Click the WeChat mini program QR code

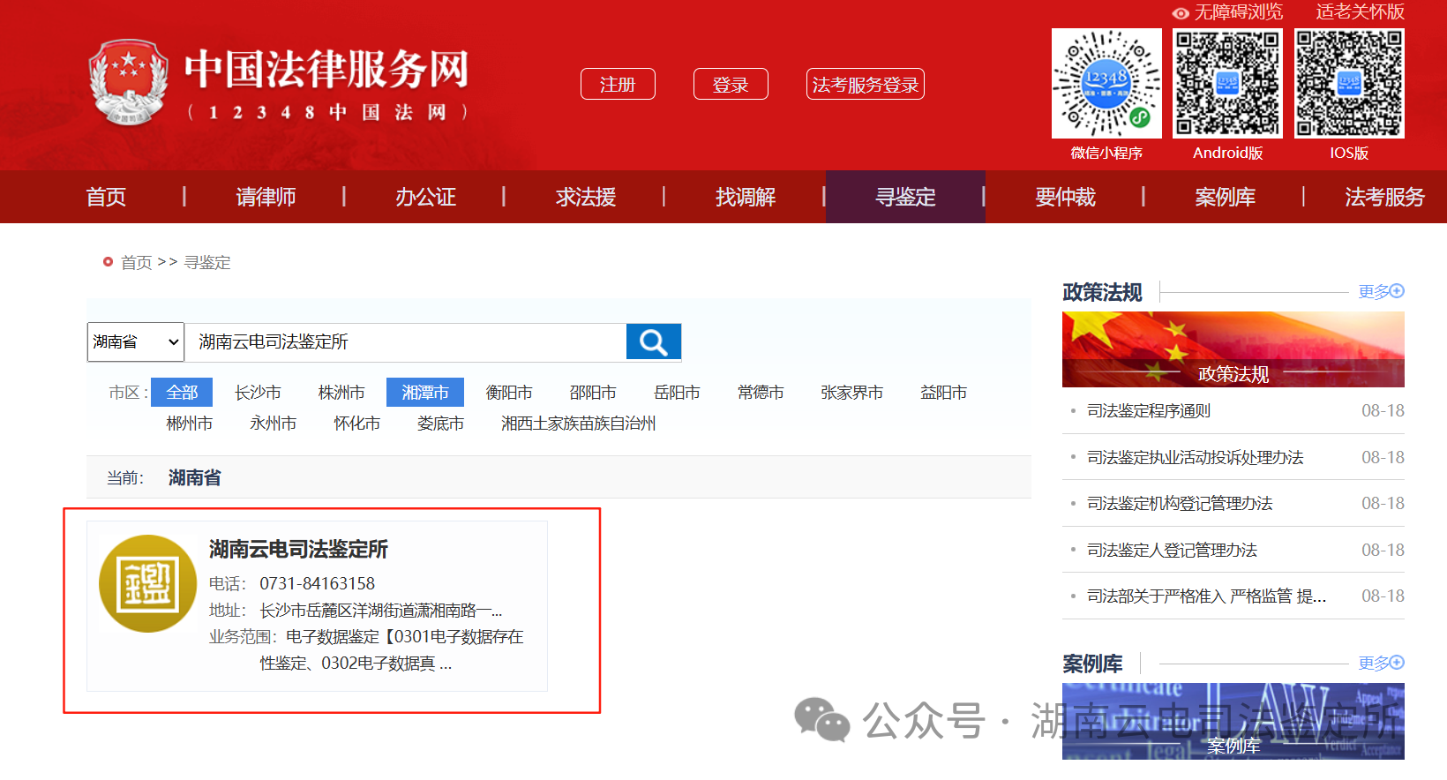click(1106, 84)
